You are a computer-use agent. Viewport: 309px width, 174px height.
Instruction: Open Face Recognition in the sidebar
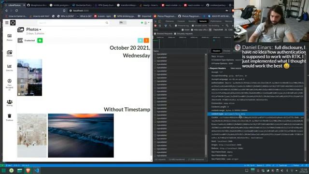10,85
